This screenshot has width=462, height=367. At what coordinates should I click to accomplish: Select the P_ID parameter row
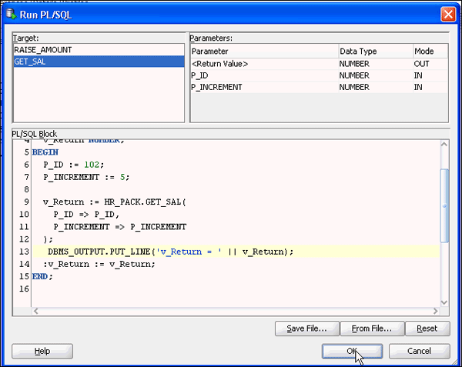coord(320,75)
